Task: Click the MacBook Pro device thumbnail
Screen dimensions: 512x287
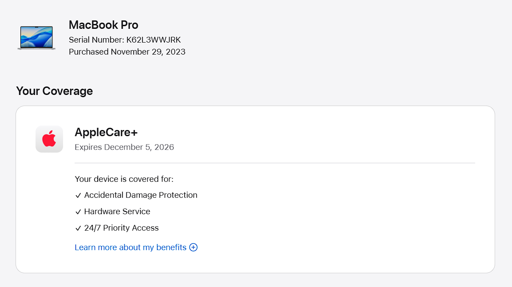Action: click(x=36, y=38)
